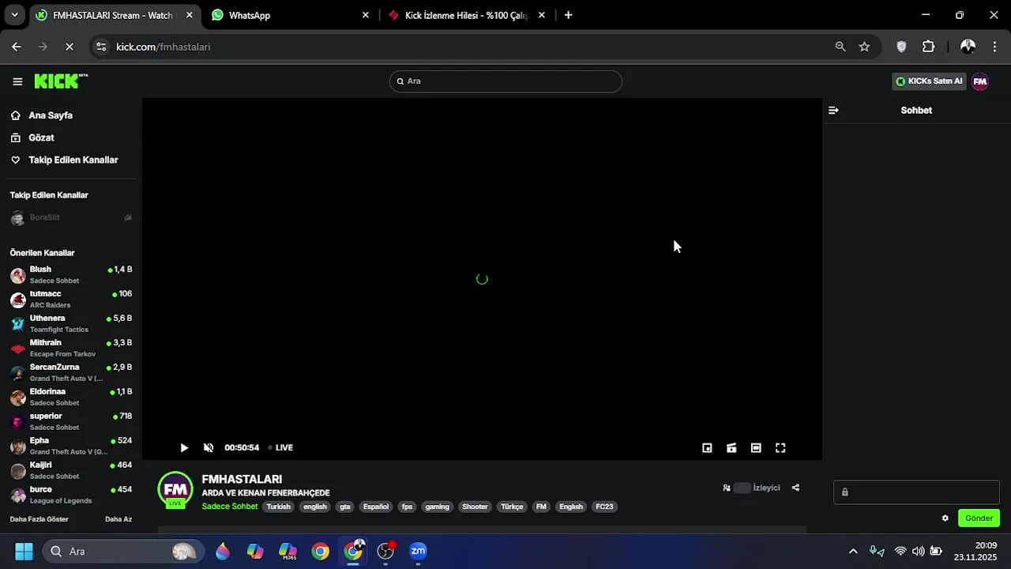
Task: Switch to the WhatsApp browser tab
Action: point(288,15)
